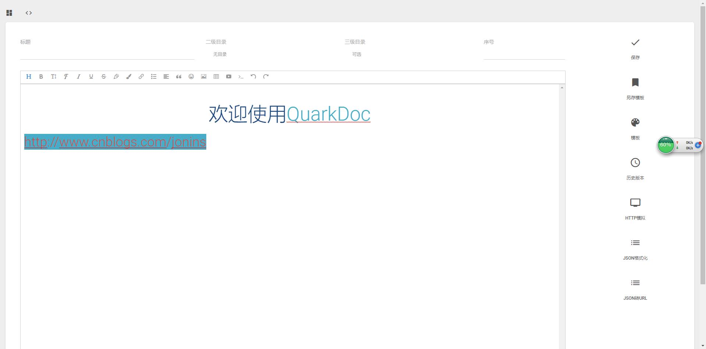Insert a code block
This screenshot has height=349, width=706.
241,76
